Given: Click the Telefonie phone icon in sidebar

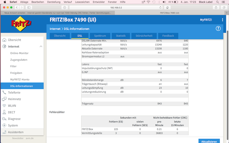Looking at the screenshot, I should [4, 92].
